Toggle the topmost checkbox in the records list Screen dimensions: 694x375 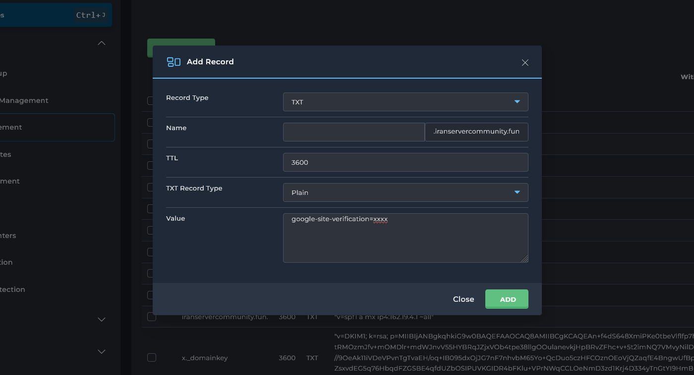(x=151, y=101)
